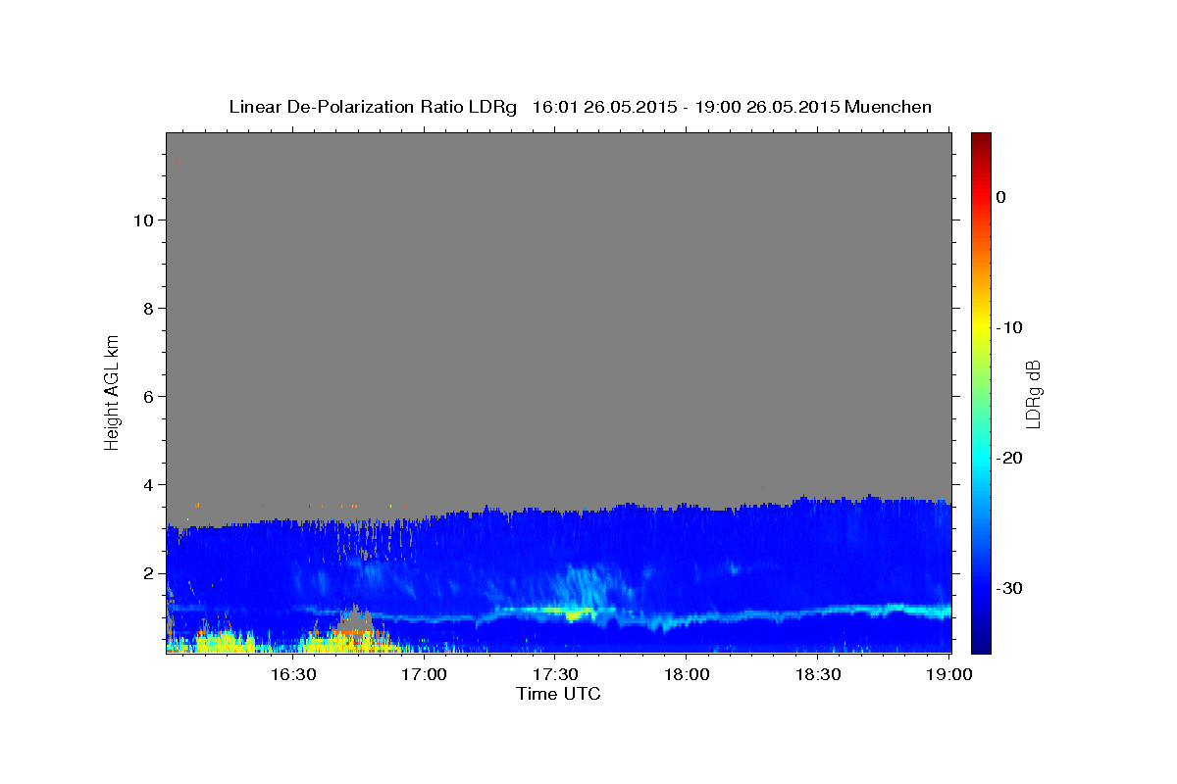Image resolution: width=1177 pixels, height=784 pixels.
Task: Click the 'LDRg dB' colorbar label
Action: (x=1033, y=393)
